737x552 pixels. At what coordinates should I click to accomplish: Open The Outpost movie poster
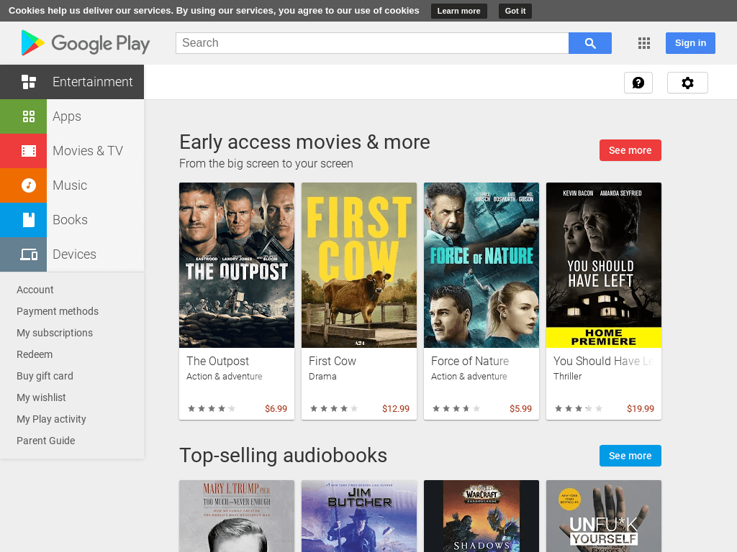(237, 265)
